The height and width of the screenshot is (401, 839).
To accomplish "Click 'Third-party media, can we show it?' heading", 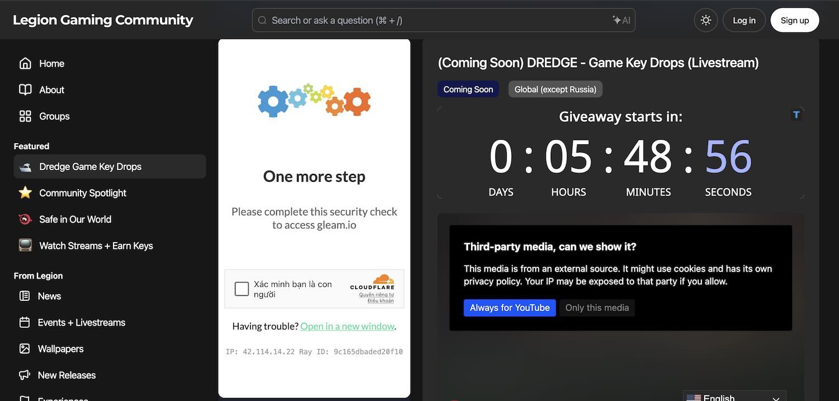I will [550, 247].
